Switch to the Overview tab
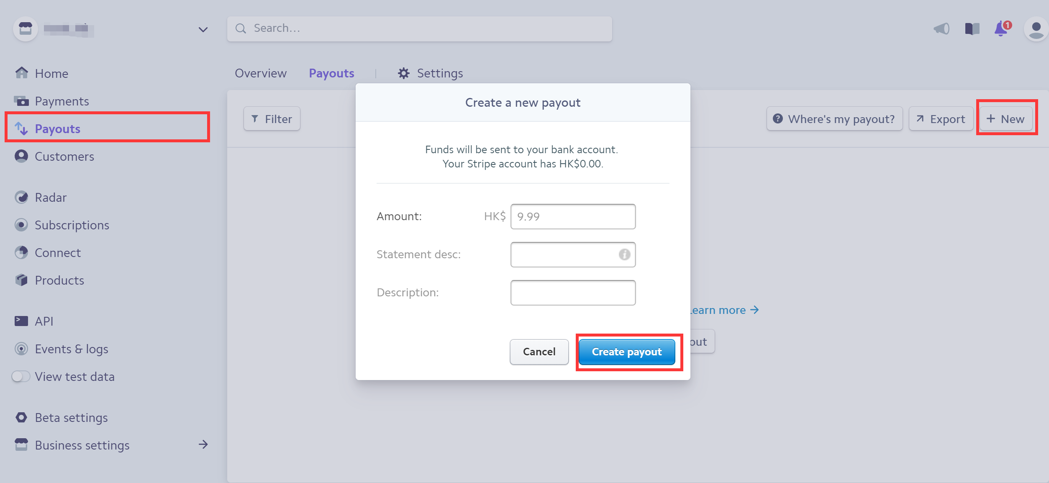1049x483 pixels. 261,73
